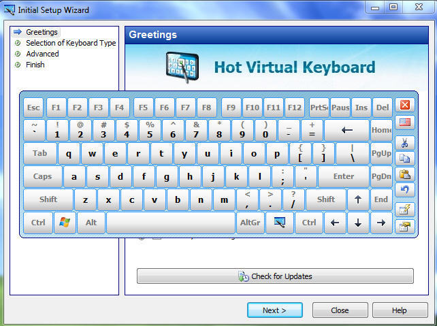Minimize the Initial Setup Wizard window
This screenshot has width=437, height=326.
coord(375,7)
